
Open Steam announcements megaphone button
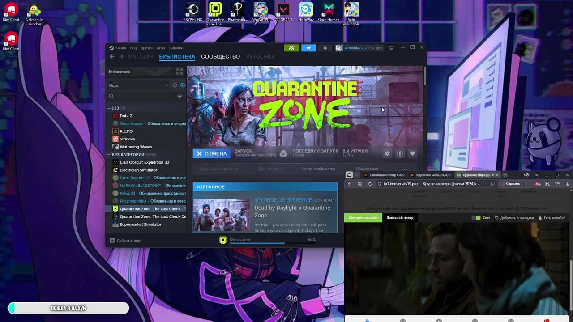pyautogui.click(x=308, y=48)
